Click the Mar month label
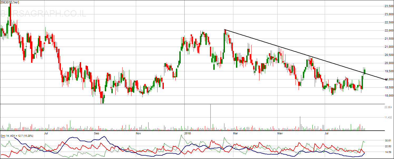The height and width of the screenshot is (159, 394). tap(235, 133)
